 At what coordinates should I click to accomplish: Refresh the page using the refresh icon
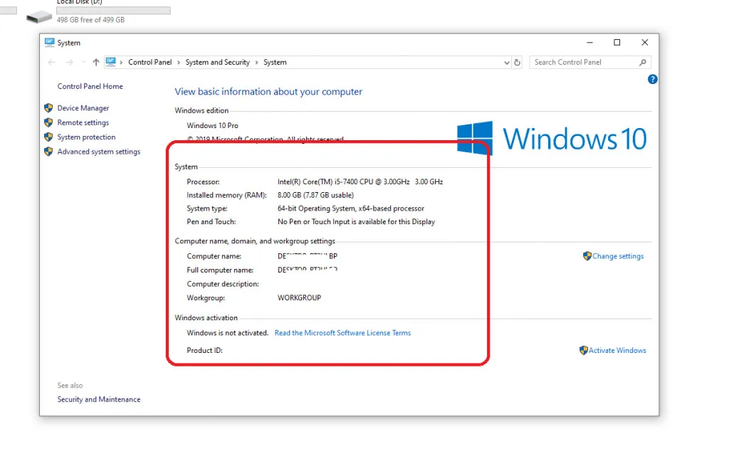tap(517, 63)
